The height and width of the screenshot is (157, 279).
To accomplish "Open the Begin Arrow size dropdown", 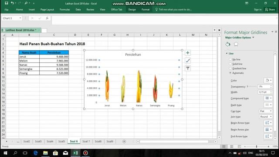I will click(x=268, y=130).
